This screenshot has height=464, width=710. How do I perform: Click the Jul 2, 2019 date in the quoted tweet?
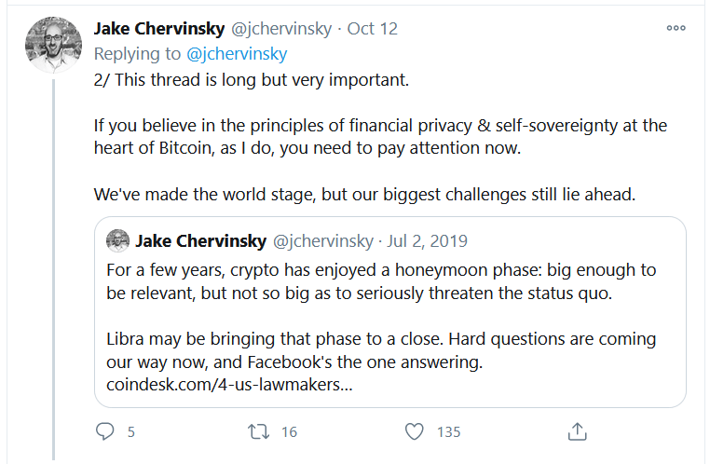pos(427,241)
